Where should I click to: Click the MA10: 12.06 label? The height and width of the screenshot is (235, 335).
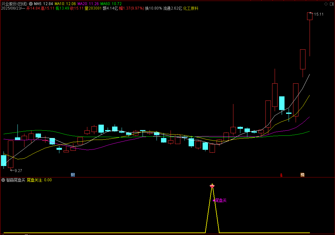coord(65,4)
